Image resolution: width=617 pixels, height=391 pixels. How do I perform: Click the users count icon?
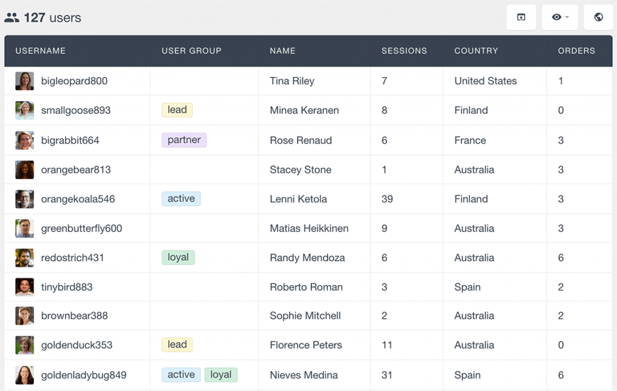(13, 17)
